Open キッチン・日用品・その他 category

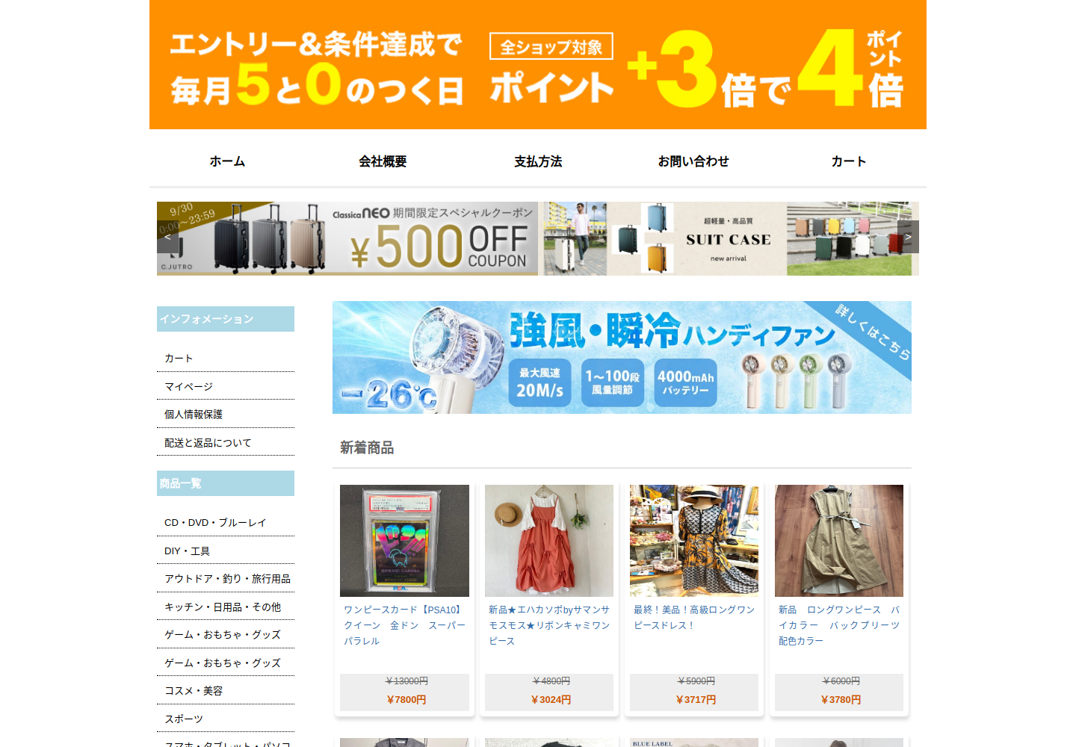click(x=223, y=607)
